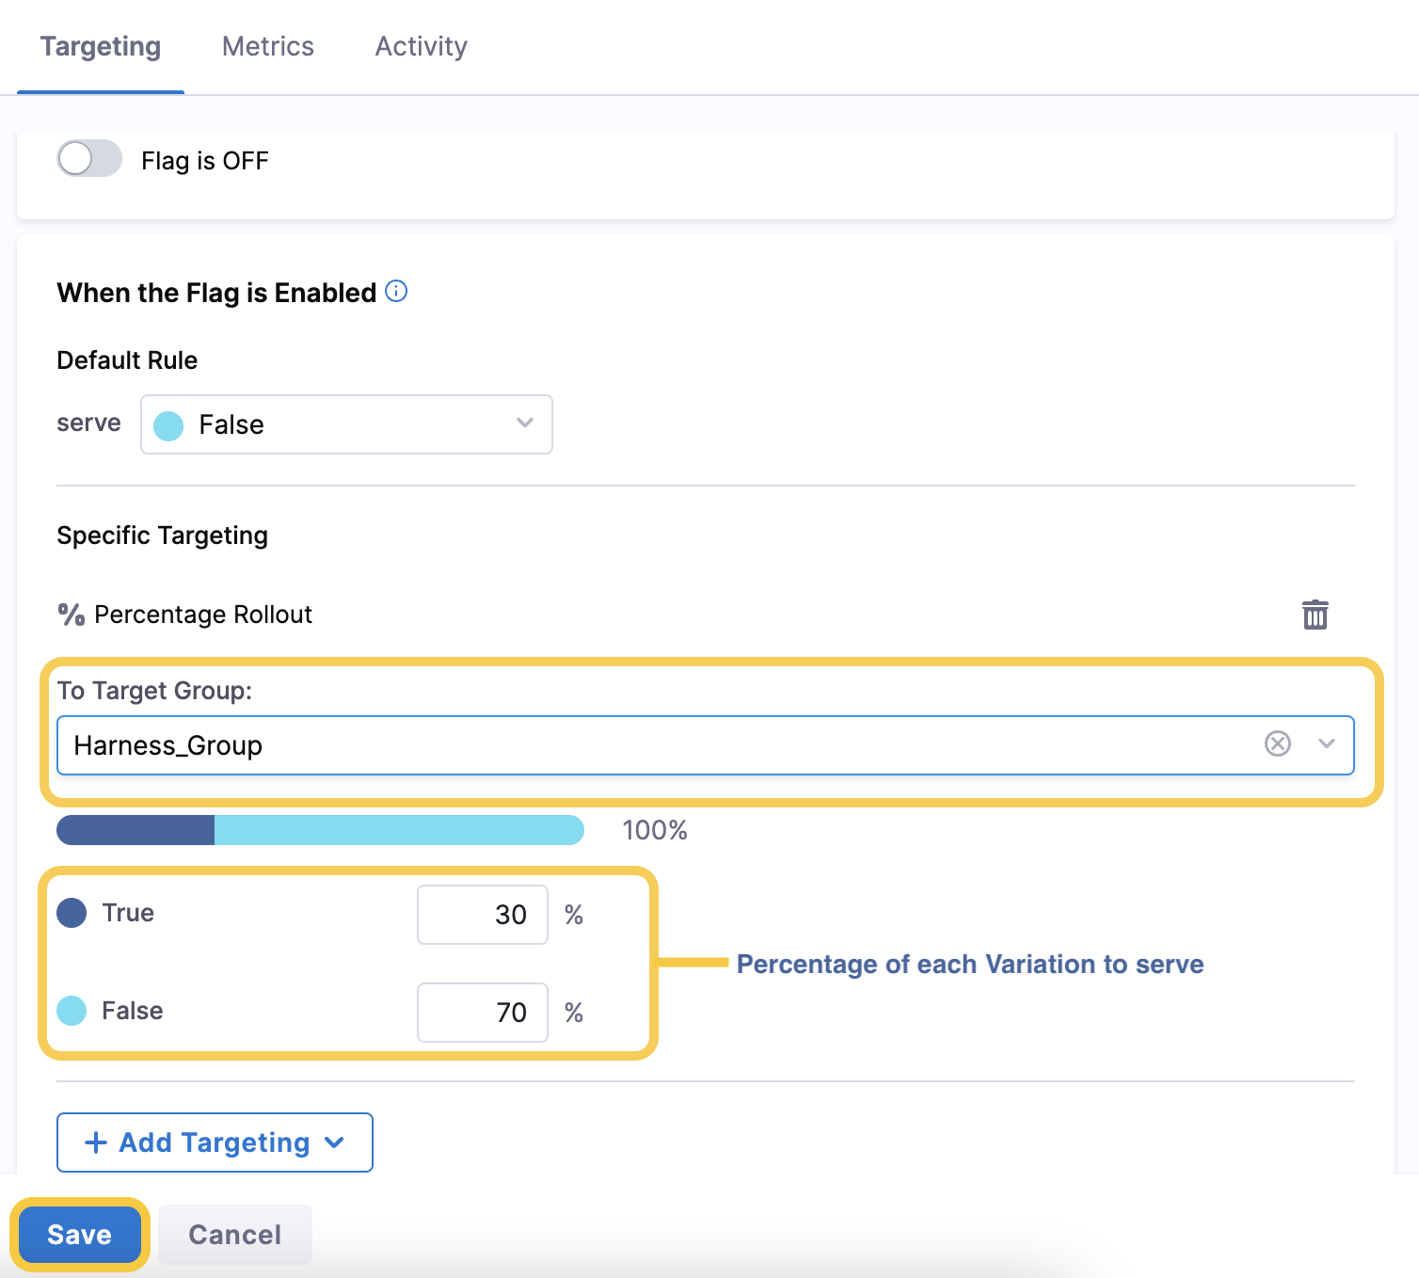Click the plus icon on Add Targeting
The width and height of the screenshot is (1419, 1278).
pos(94,1142)
